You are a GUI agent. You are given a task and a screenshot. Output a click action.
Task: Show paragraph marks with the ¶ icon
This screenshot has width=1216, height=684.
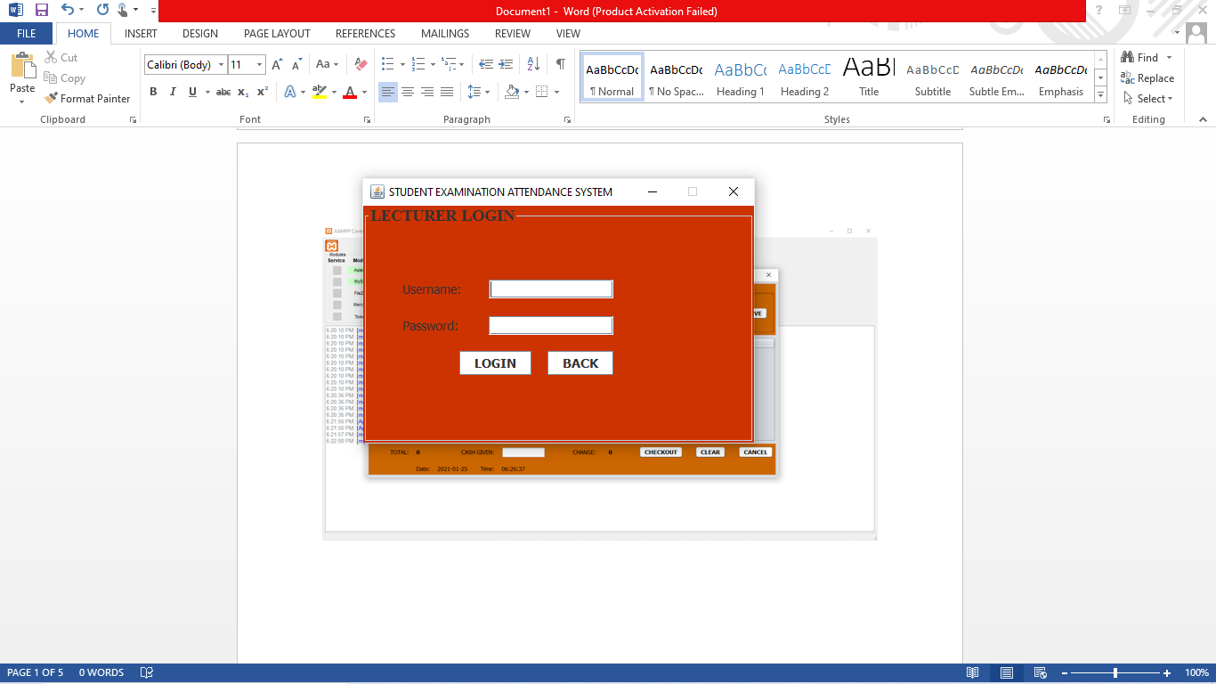[x=559, y=63]
